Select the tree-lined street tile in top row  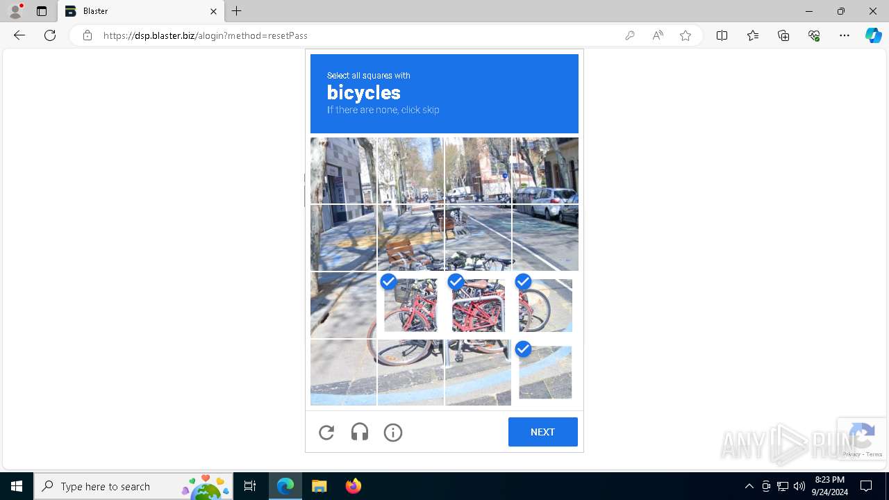pyautogui.click(x=410, y=170)
